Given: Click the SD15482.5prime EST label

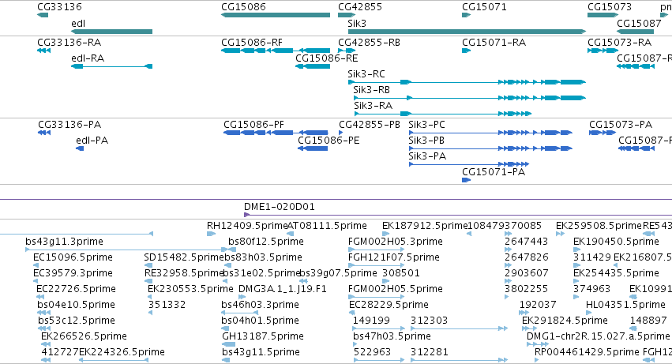Looking at the screenshot, I should (x=184, y=257).
